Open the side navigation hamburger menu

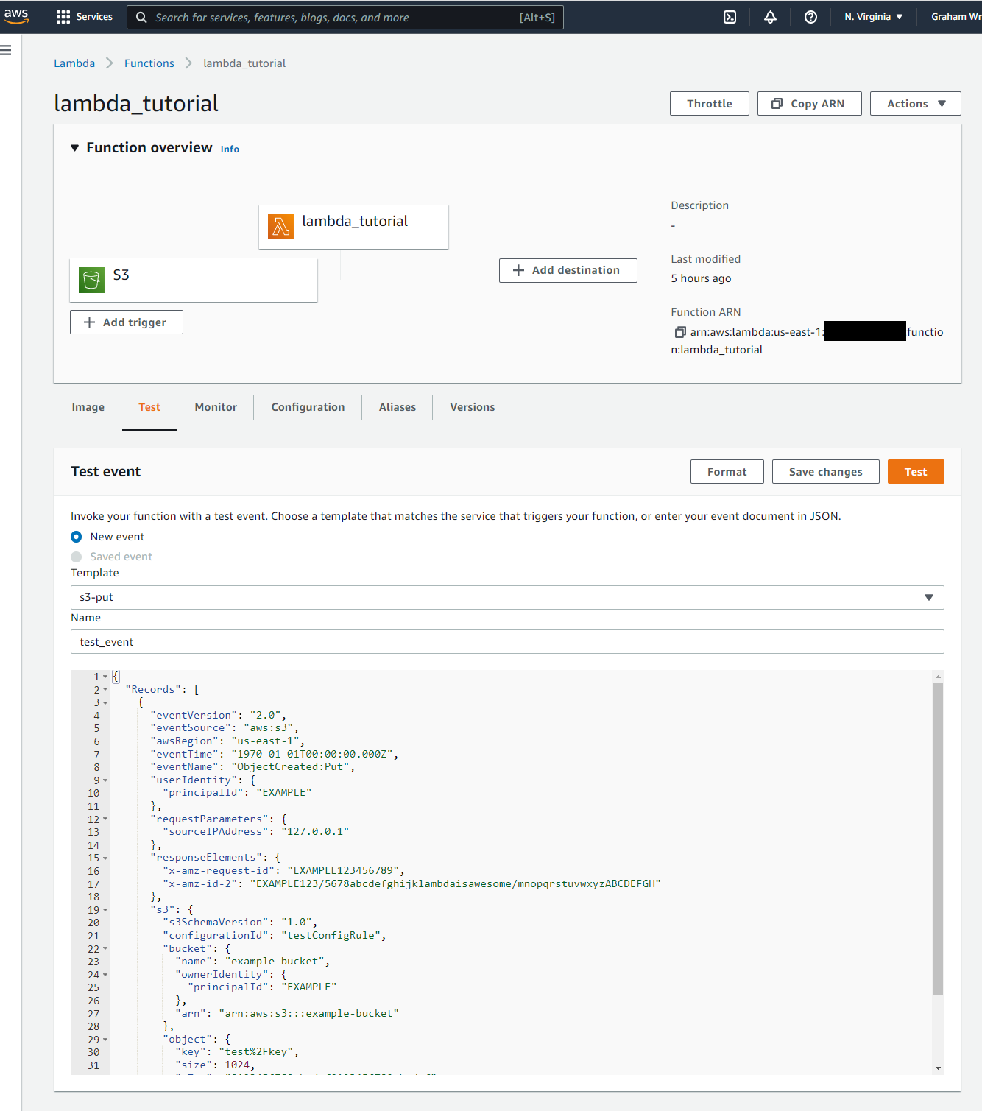(6, 50)
